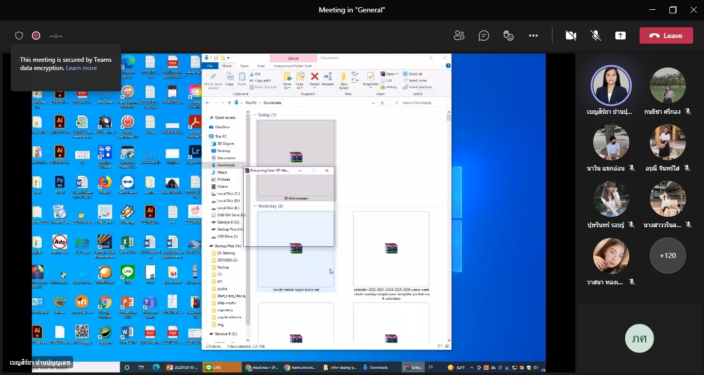704x375 pixels.
Task: Open the meeting chat
Action: (x=484, y=36)
